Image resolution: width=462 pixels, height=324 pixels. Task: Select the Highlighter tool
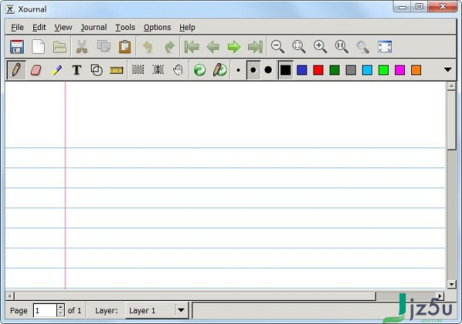56,70
